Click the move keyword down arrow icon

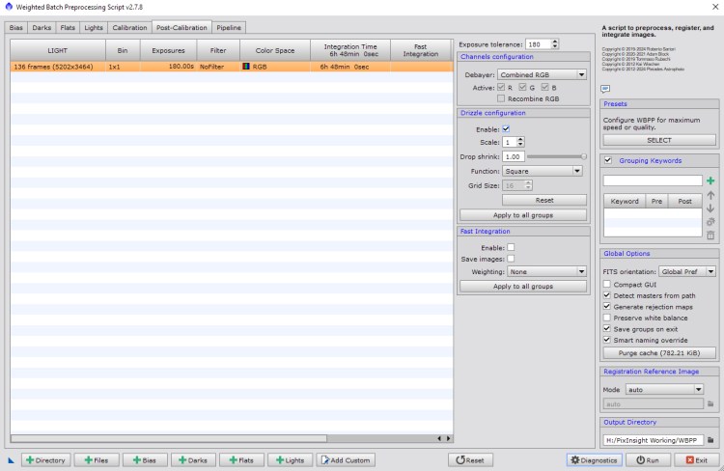(x=710, y=208)
